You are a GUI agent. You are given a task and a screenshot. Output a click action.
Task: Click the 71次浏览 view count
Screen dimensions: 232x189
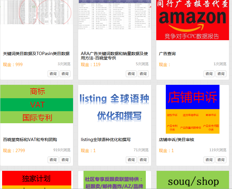click(141, 150)
